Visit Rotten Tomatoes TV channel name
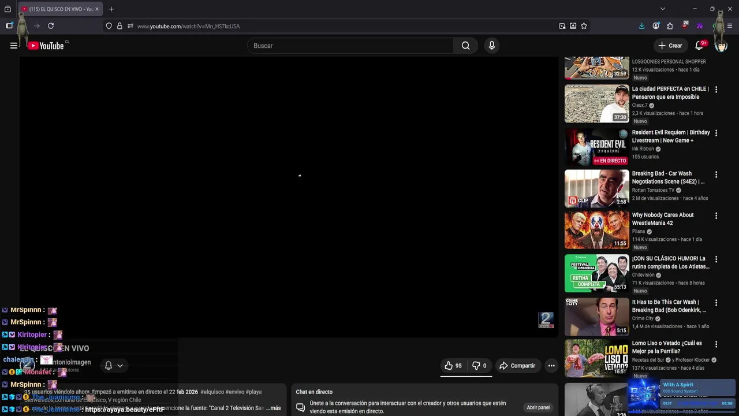Screen dimensions: 739x416 tap(653, 190)
